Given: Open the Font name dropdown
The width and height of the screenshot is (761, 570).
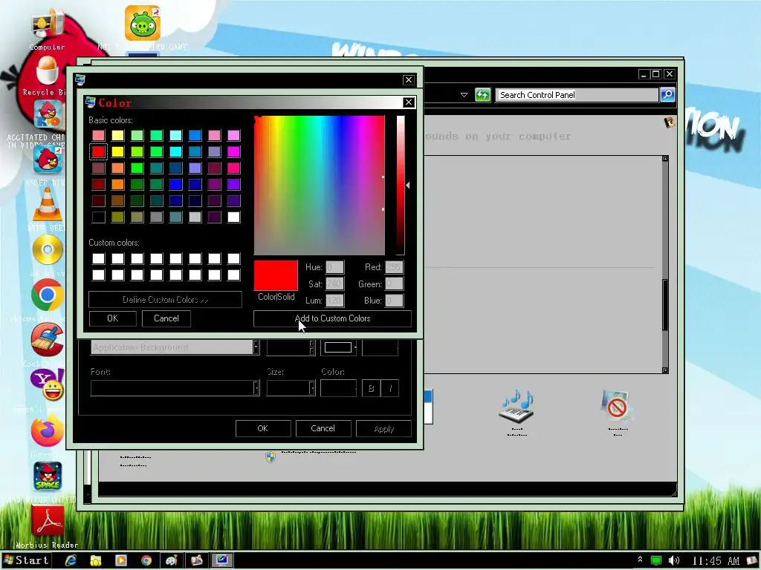Looking at the screenshot, I should pyautogui.click(x=256, y=387).
